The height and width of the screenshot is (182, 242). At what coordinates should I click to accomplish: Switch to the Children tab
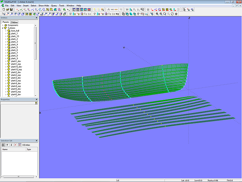pyautogui.click(x=15, y=22)
